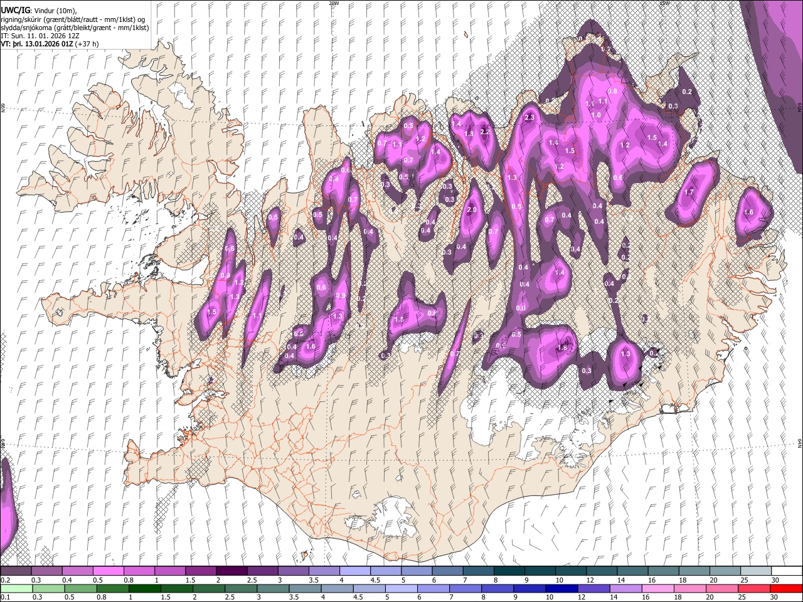
Task: Click the '2.3' snowfall value on the map
Action: tap(529, 117)
